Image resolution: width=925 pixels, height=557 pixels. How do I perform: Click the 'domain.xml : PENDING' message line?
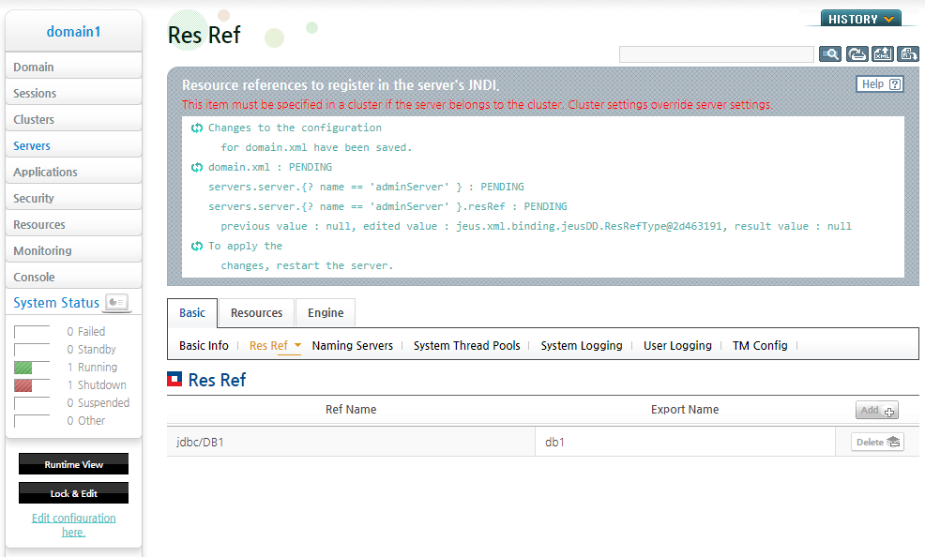270,167
